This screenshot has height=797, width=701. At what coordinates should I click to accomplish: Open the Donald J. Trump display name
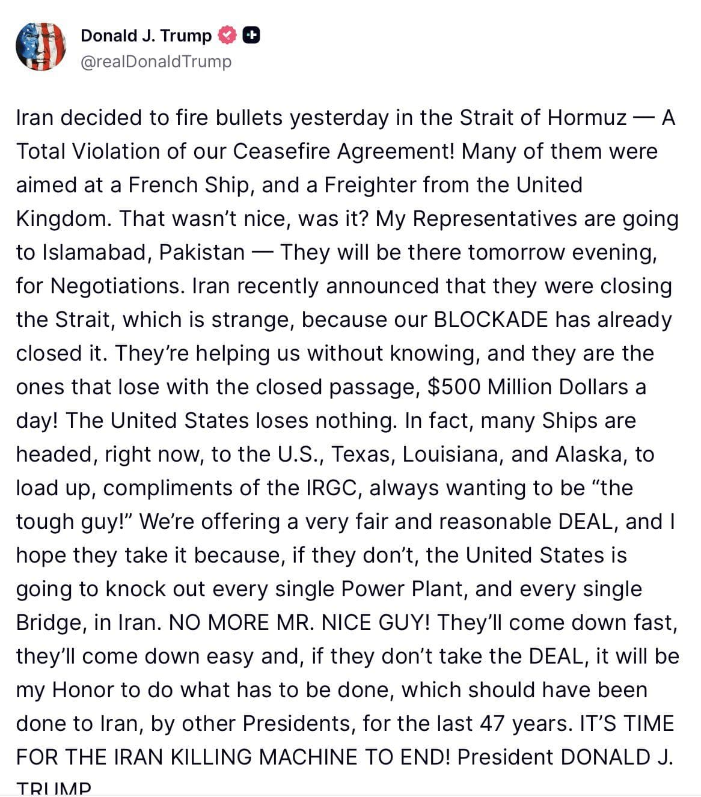coord(146,35)
